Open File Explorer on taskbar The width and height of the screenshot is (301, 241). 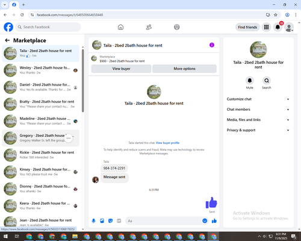tap(75, 236)
